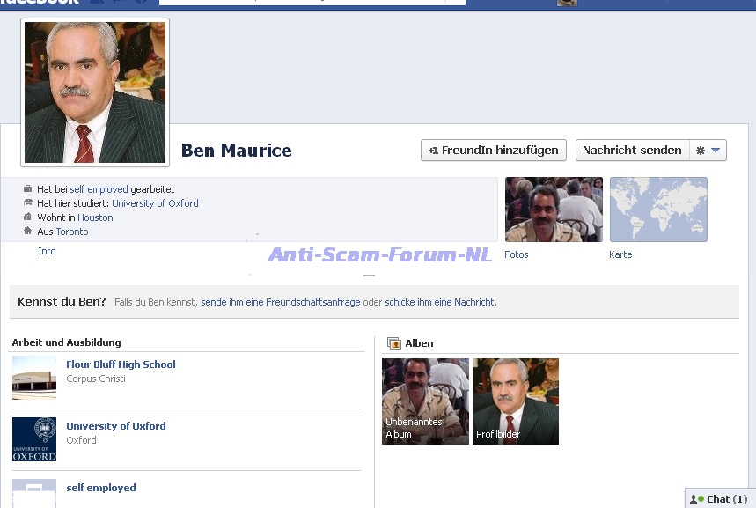Screen dimensions: 756x508
Task: Open the University of Oxford link in info
Action: [155, 203]
